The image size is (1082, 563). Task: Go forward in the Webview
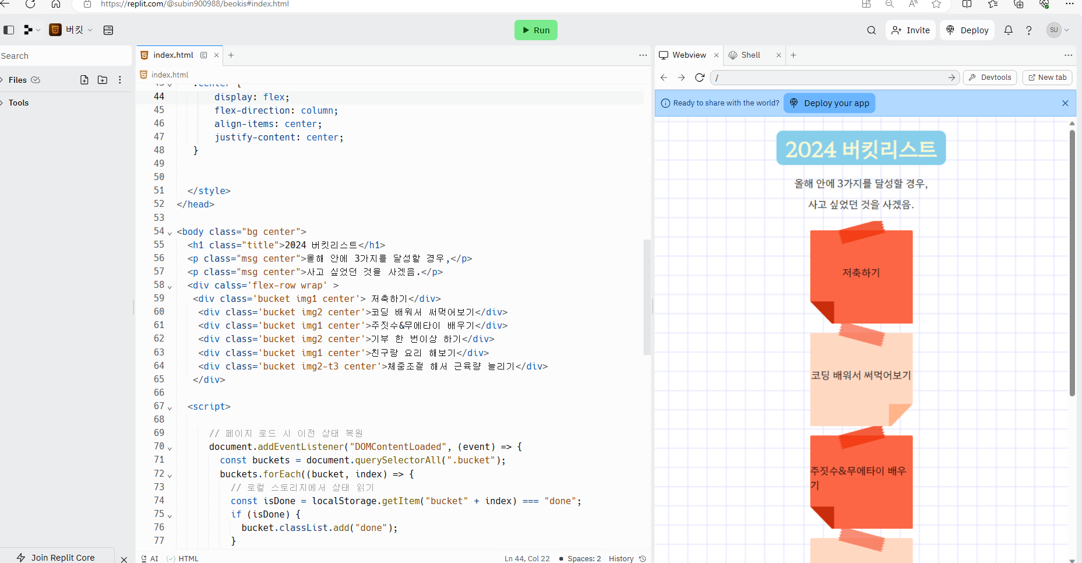(x=682, y=78)
